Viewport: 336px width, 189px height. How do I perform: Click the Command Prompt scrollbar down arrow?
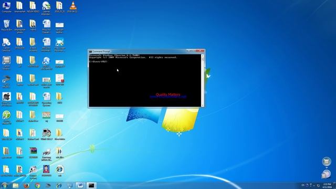pyautogui.click(x=203, y=105)
